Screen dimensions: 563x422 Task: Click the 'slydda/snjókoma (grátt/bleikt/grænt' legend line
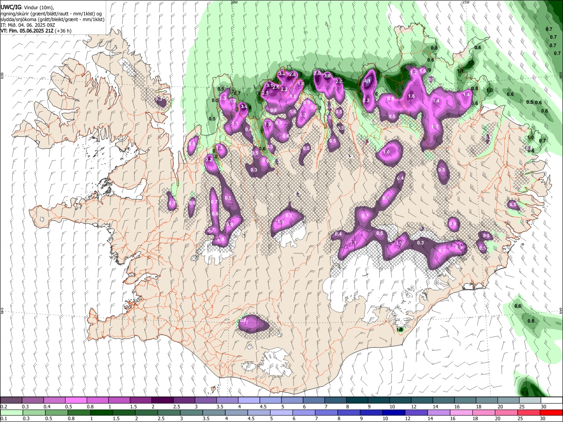click(x=52, y=19)
